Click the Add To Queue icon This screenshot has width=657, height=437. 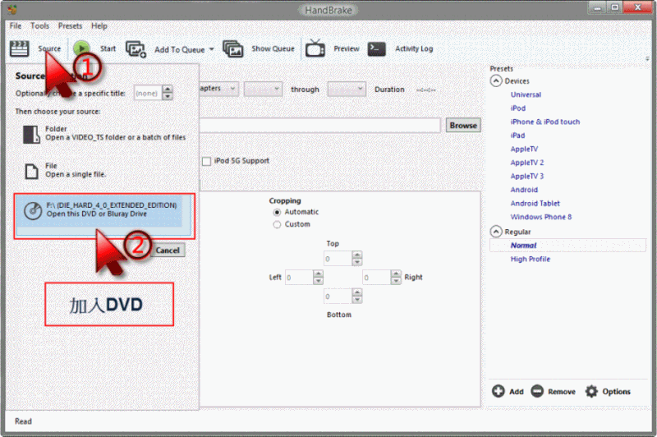tap(136, 49)
